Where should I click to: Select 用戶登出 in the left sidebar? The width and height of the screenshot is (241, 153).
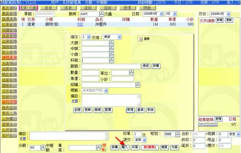[9, 135]
